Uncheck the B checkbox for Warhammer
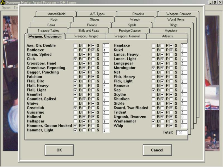The image size is (223, 167). 154,121
